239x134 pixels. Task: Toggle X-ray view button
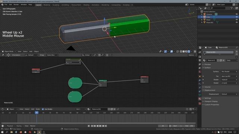(178, 51)
